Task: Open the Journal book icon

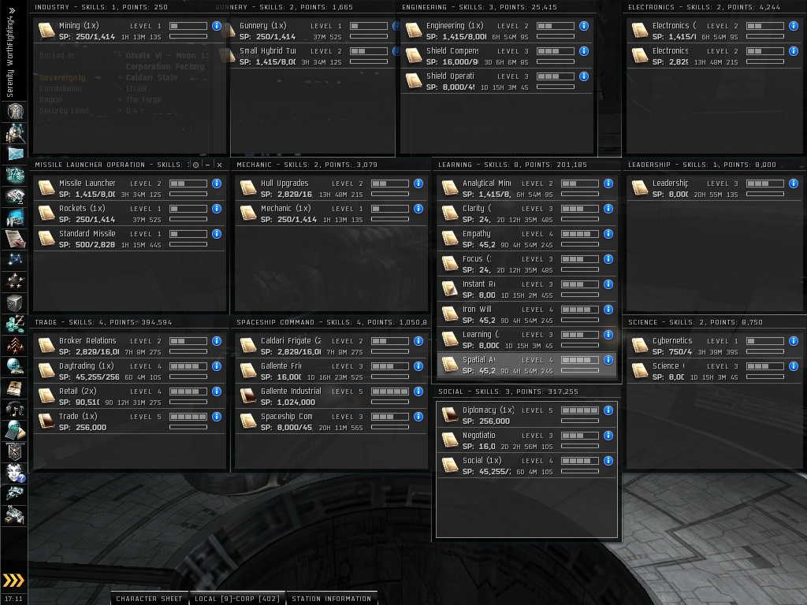Action: (15, 388)
